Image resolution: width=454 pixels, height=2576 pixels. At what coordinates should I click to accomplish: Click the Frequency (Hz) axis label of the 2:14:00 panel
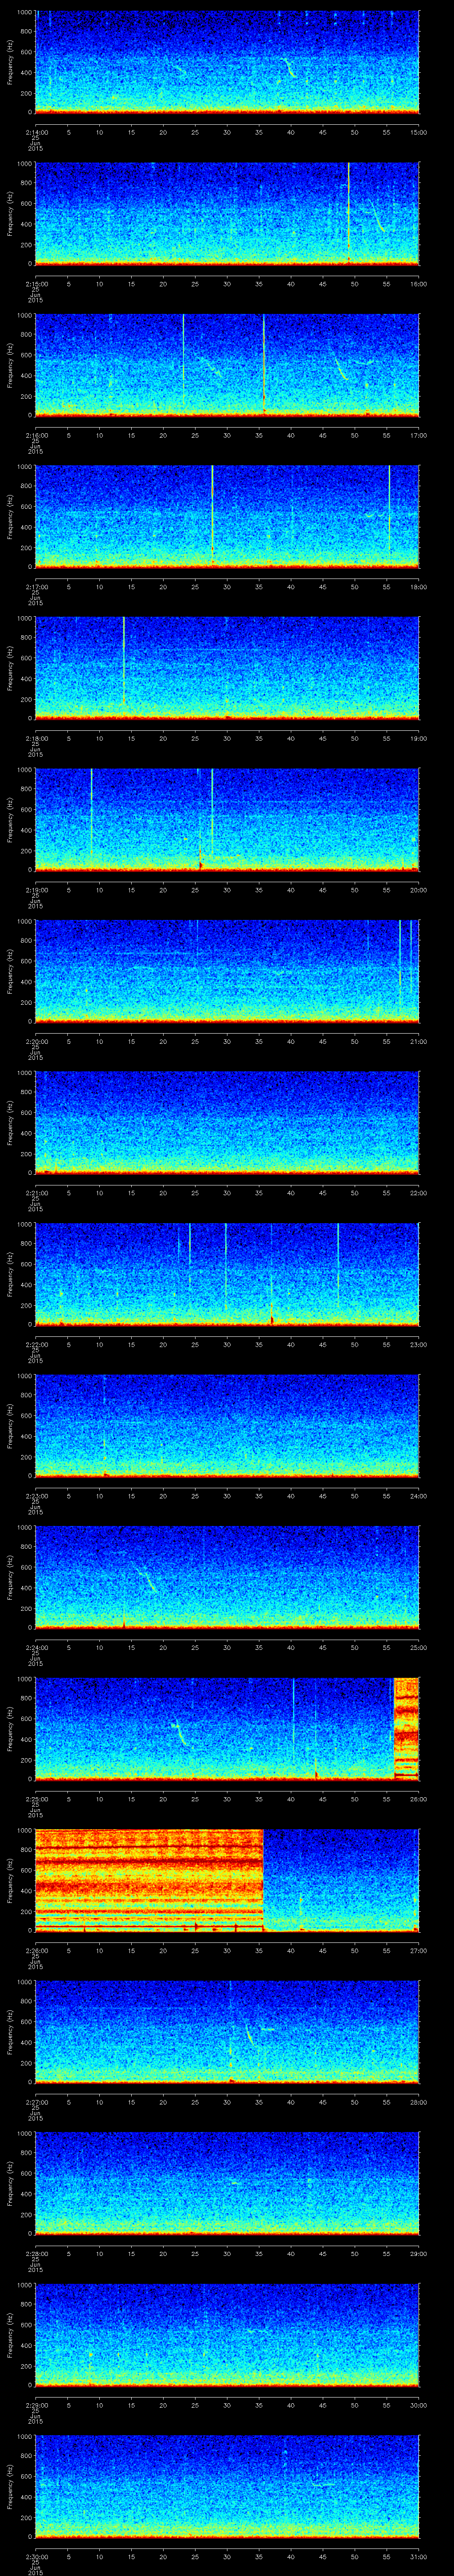click(10, 62)
